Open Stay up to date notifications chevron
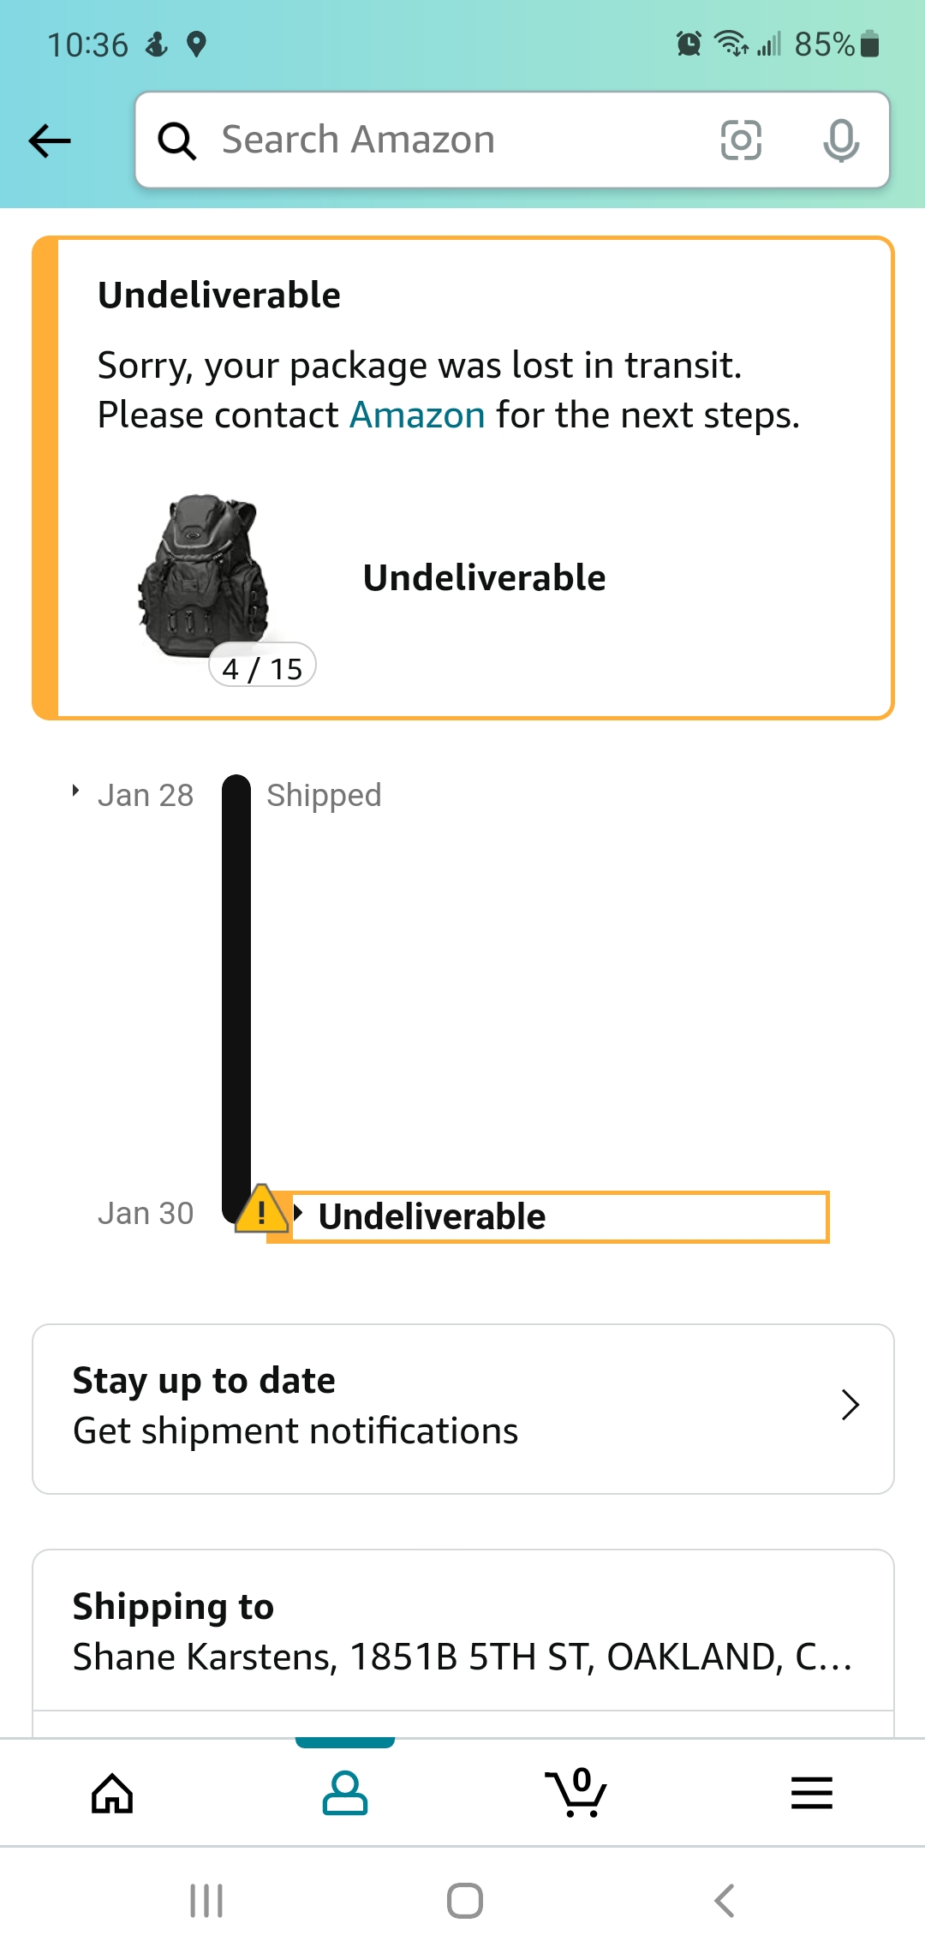The height and width of the screenshot is (1953, 925). pyautogui.click(x=850, y=1405)
